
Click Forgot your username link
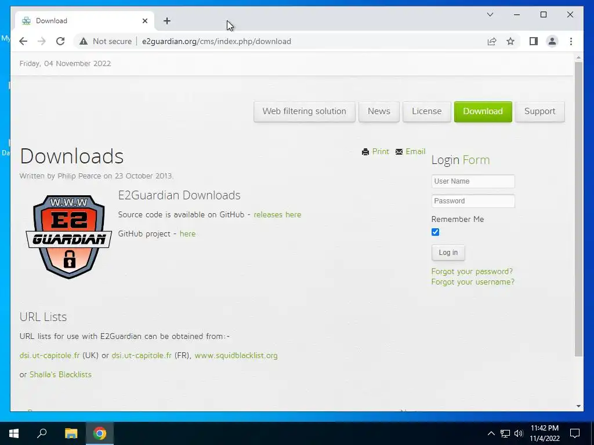[x=473, y=282]
